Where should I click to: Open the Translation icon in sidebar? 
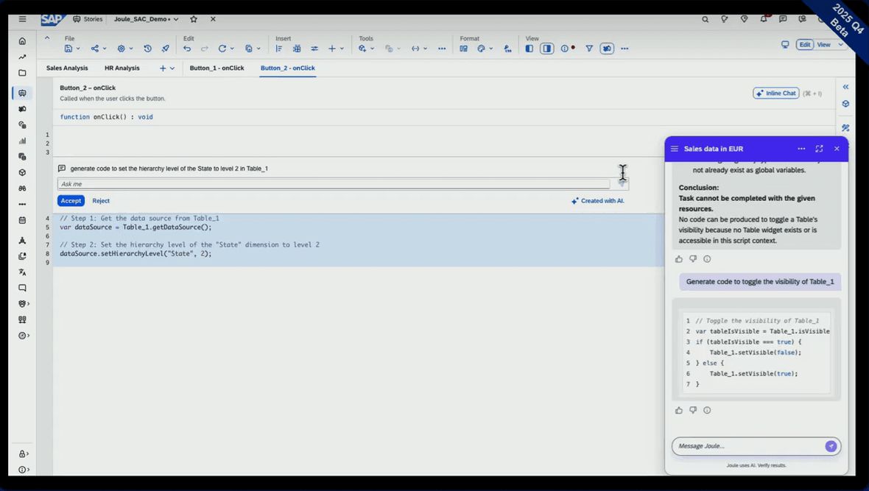[22, 272]
